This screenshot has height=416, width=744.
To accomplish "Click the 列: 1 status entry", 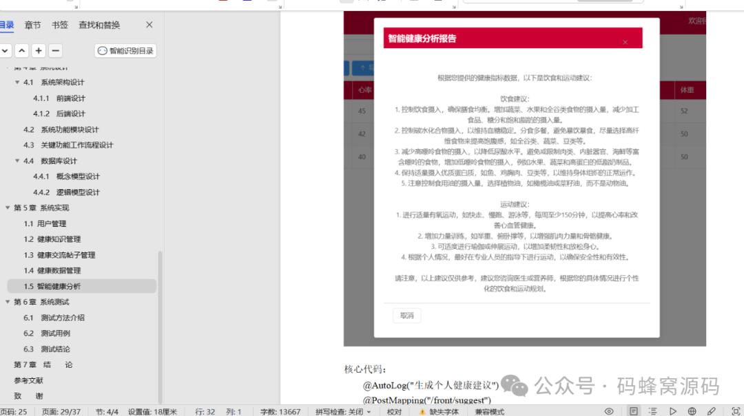I will 234,412.
